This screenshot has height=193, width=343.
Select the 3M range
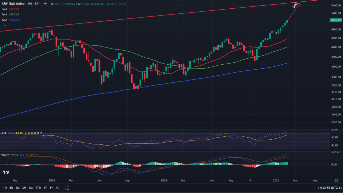point(24,188)
